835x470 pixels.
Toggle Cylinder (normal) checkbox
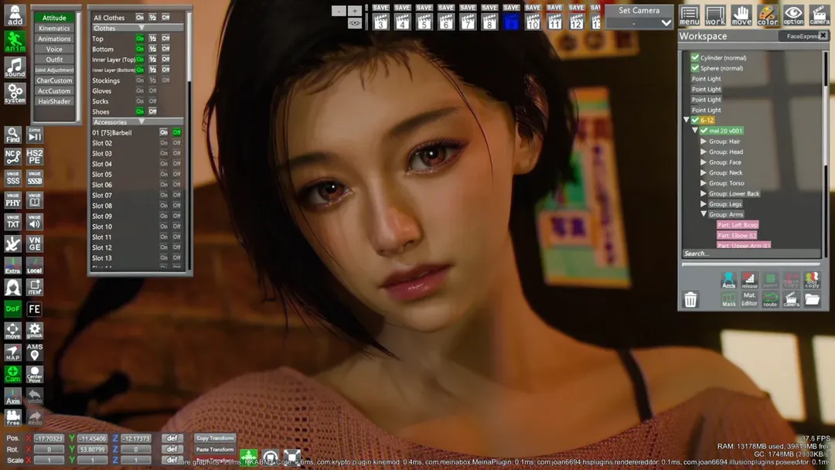pyautogui.click(x=694, y=57)
